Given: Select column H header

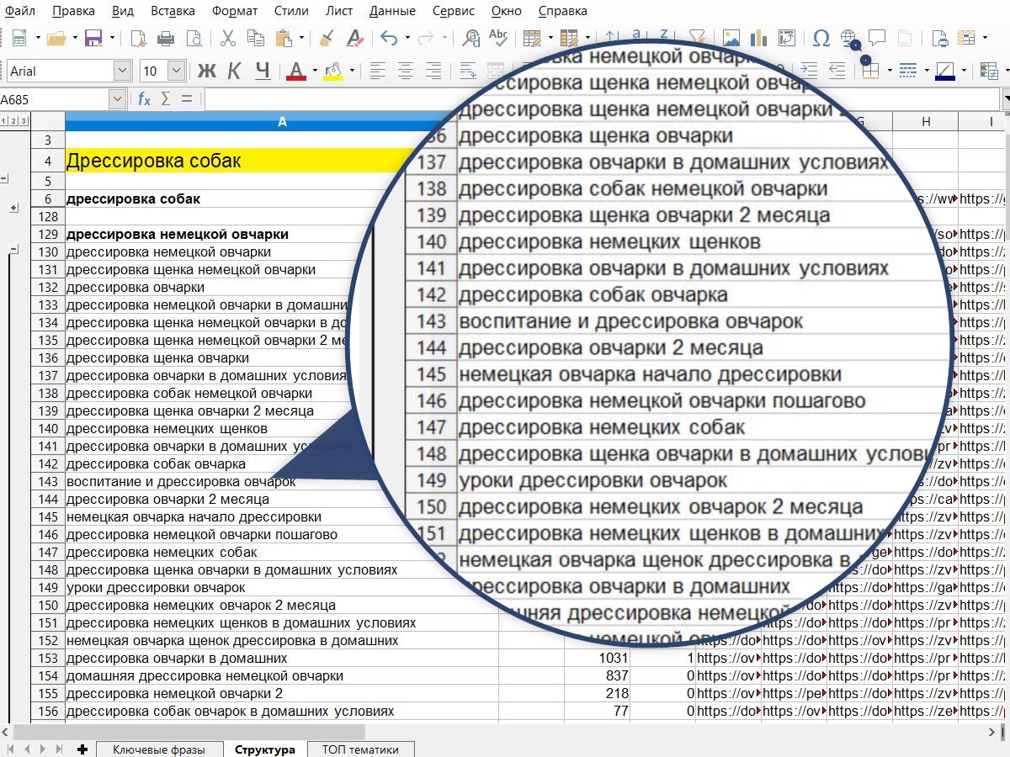Looking at the screenshot, I should 926,122.
